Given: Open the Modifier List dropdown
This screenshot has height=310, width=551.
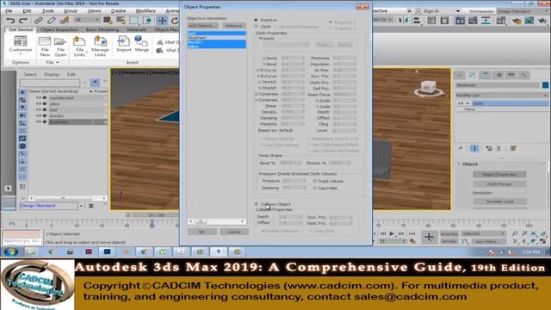Looking at the screenshot, I should [x=502, y=96].
